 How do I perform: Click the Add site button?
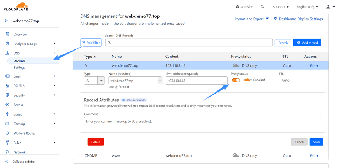click(244, 7)
